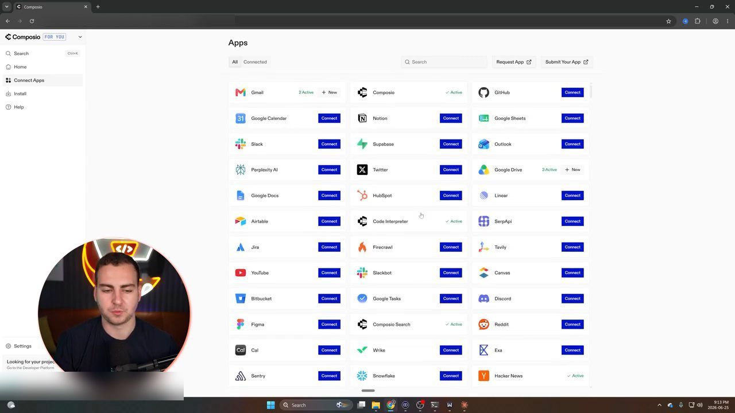Connect the Google Calendar app

point(329,118)
